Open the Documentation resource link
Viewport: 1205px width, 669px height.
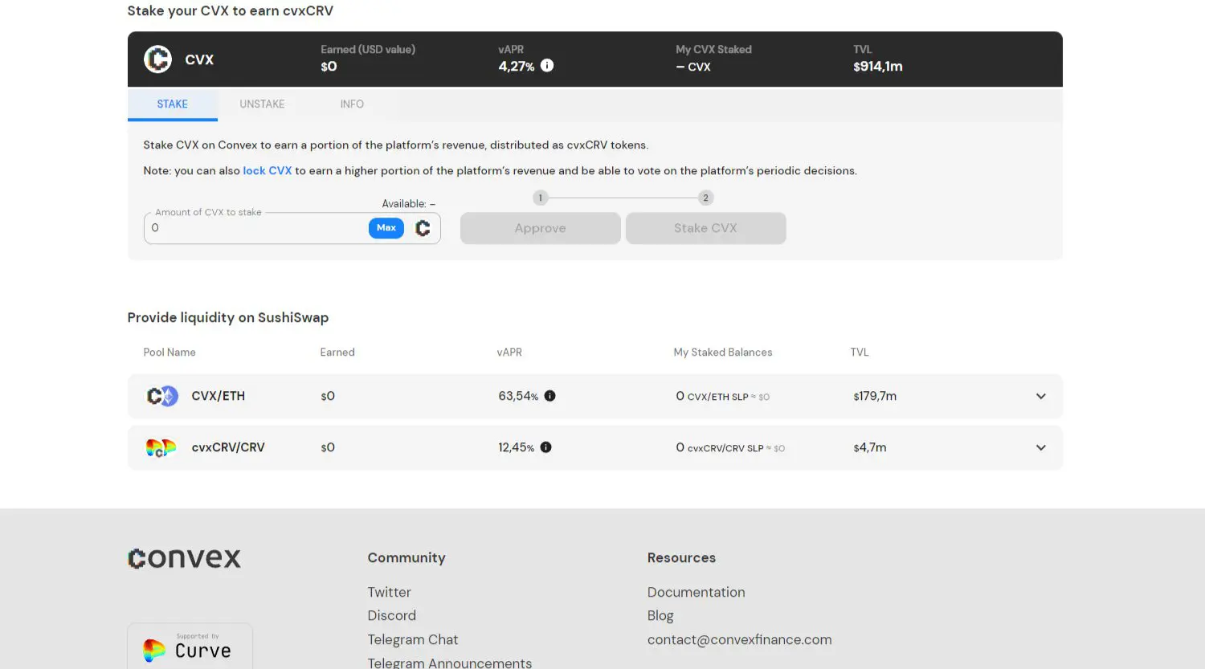click(696, 592)
